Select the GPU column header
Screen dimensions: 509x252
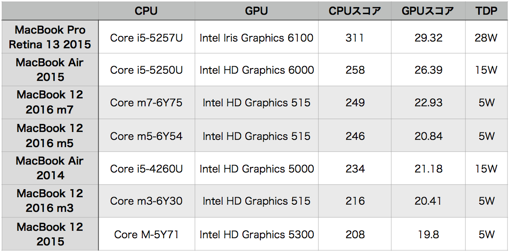tap(257, 11)
